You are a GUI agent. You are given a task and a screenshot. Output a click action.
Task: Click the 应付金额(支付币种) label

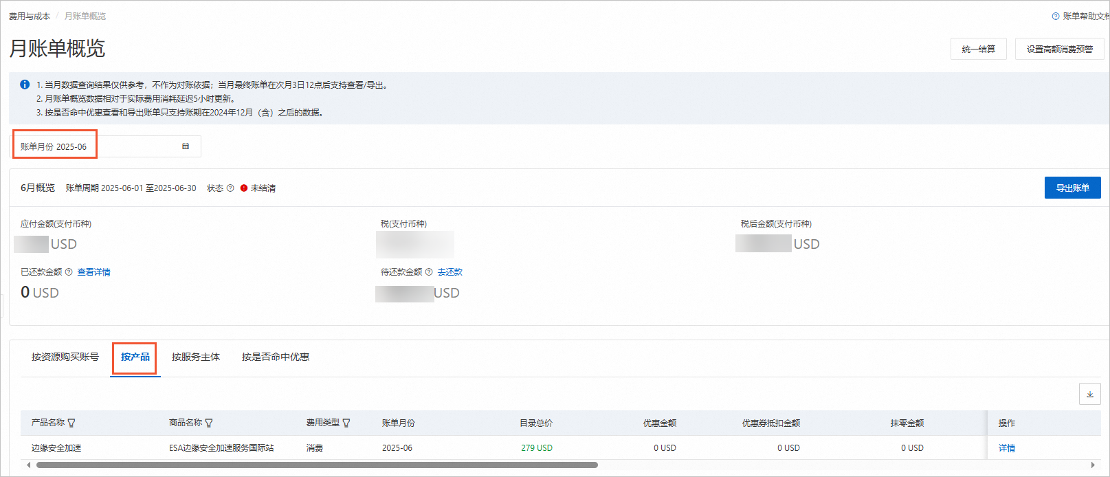[x=56, y=224]
